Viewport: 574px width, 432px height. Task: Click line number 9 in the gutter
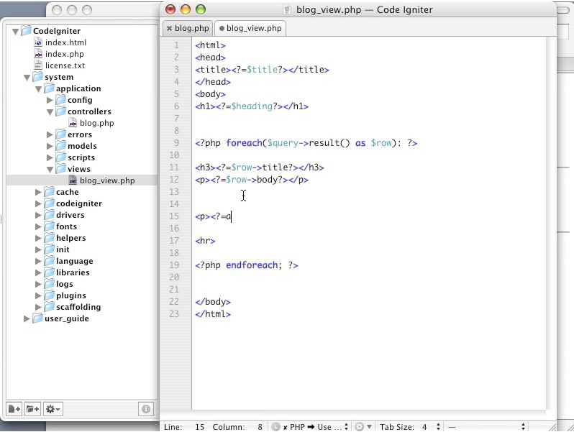point(176,142)
